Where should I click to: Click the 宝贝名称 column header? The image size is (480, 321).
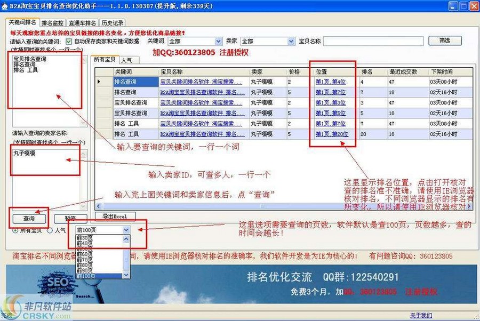coord(204,71)
